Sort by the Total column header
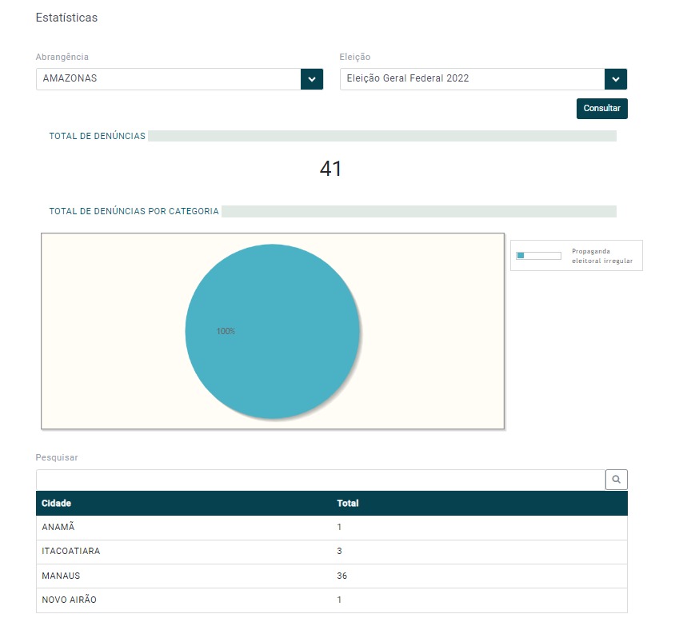Image resolution: width=683 pixels, height=630 pixels. pyautogui.click(x=348, y=504)
